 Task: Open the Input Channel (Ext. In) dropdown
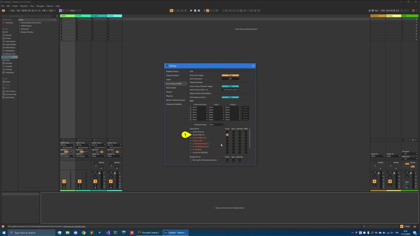[231, 89]
